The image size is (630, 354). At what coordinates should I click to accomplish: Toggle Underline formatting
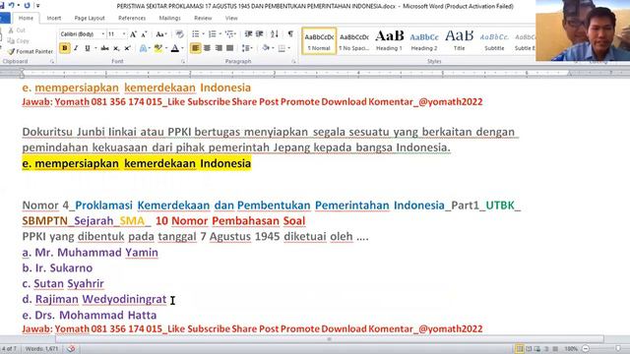pyautogui.click(x=88, y=48)
